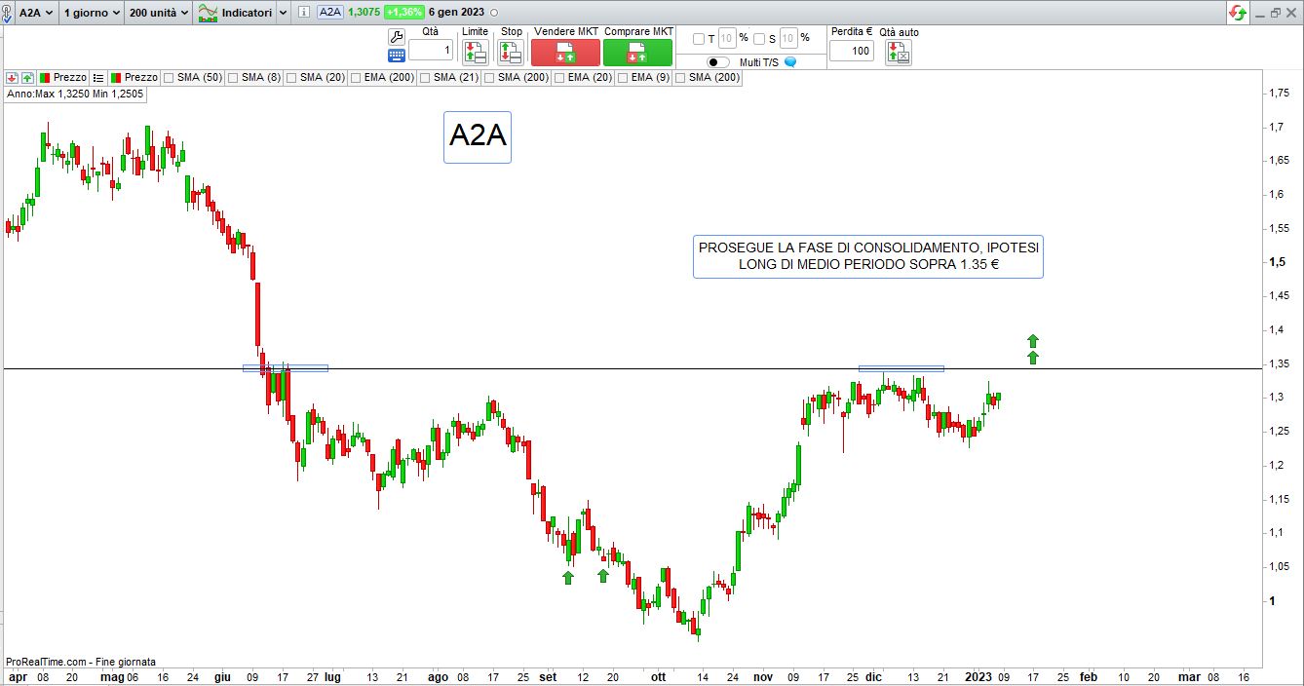1304x686 pixels.
Task: Click the A2A ticker badge in header
Action: coord(331,13)
